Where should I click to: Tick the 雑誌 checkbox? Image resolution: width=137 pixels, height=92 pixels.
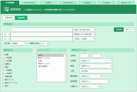pyautogui.click(x=3, y=67)
